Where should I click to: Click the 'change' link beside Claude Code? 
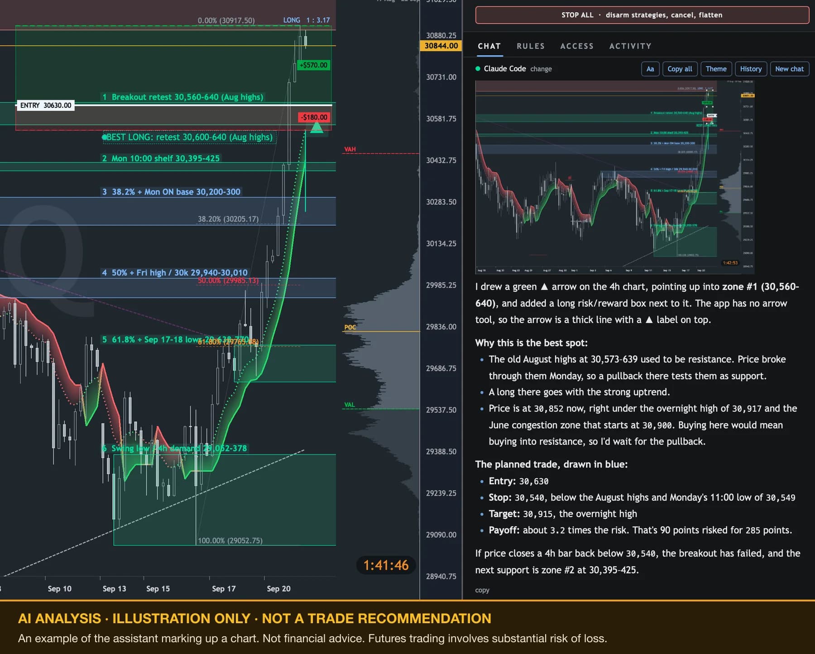tap(541, 69)
